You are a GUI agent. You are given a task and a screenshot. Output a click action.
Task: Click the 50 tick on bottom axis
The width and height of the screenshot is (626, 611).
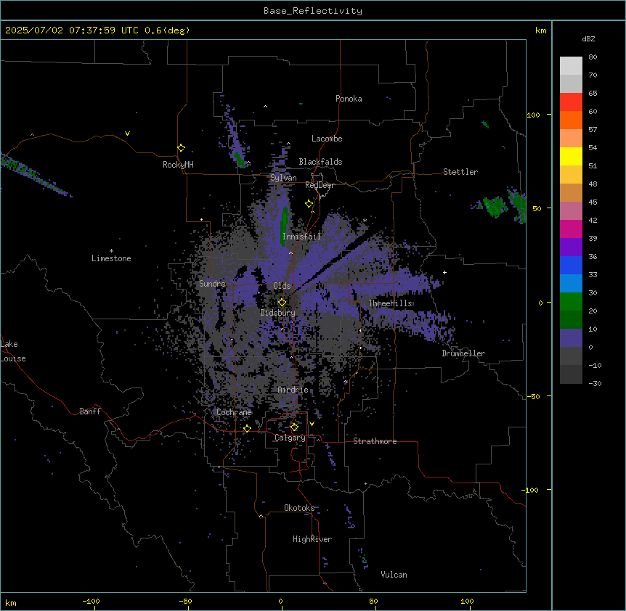click(373, 601)
